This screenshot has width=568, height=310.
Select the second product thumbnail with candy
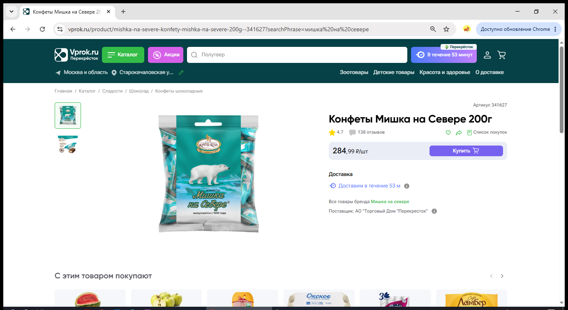point(68,144)
